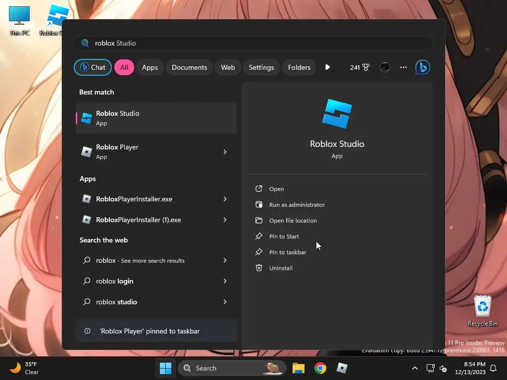Switch to the Web filter
This screenshot has width=507, height=380.
point(228,67)
